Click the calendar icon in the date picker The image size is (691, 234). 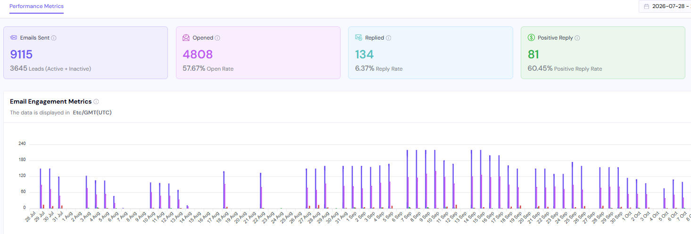point(646,7)
